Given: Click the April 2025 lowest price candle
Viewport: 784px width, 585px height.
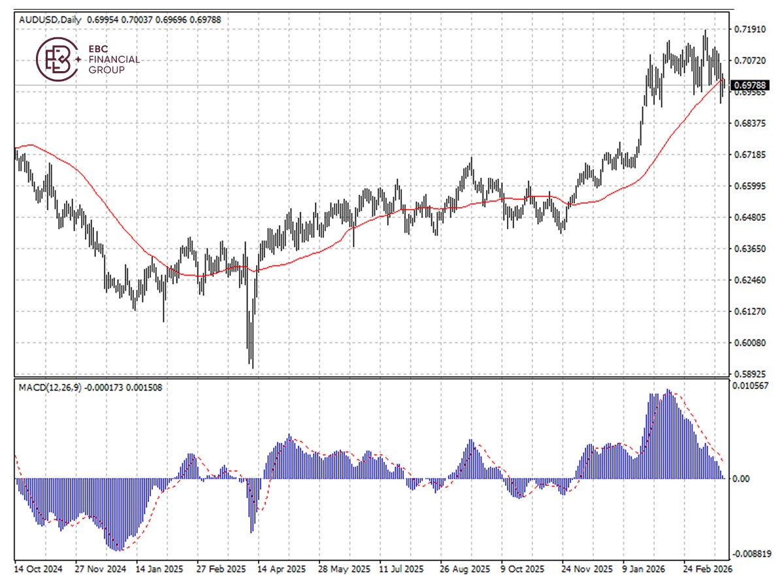Looking at the screenshot, I should point(252,353).
